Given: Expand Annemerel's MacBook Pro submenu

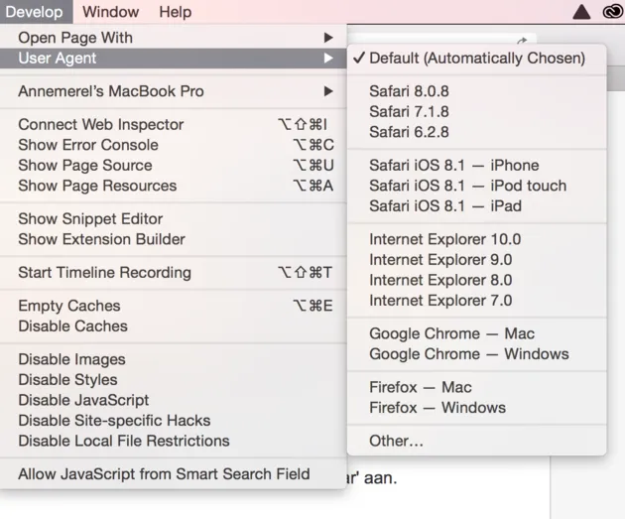Looking at the screenshot, I should (173, 91).
